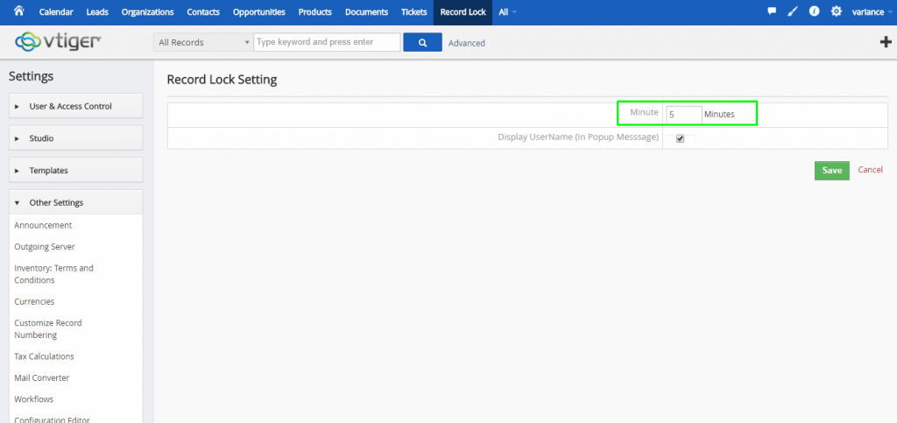Open the Organizations tab
This screenshot has width=897, height=423.
[147, 12]
